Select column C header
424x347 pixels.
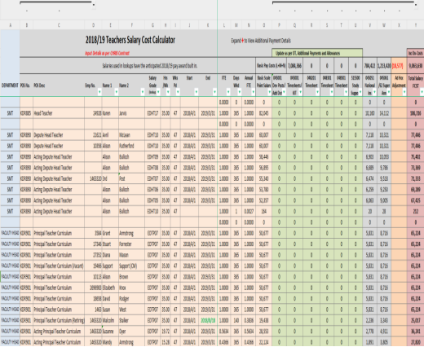point(59,25)
